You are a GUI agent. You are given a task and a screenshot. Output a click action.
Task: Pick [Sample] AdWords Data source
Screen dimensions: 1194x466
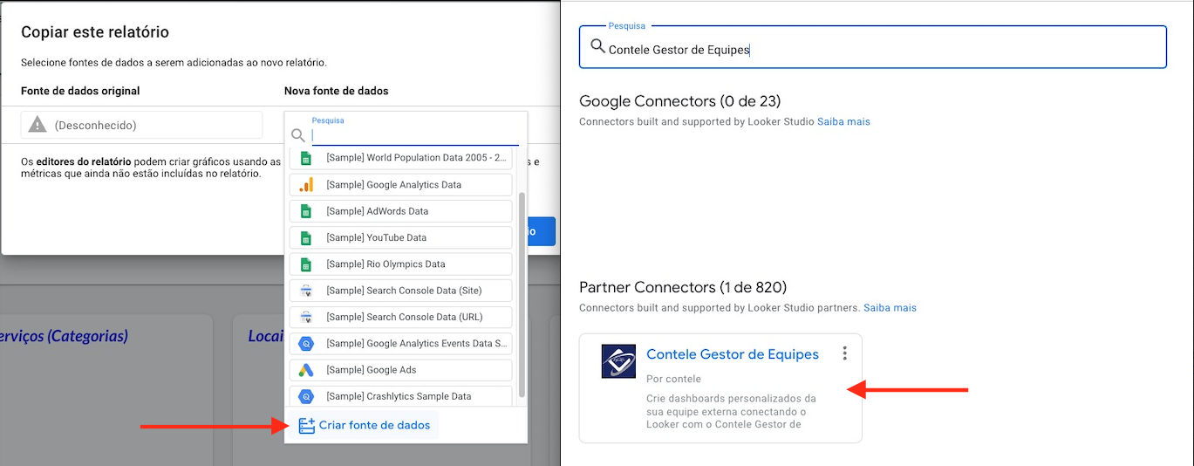400,211
